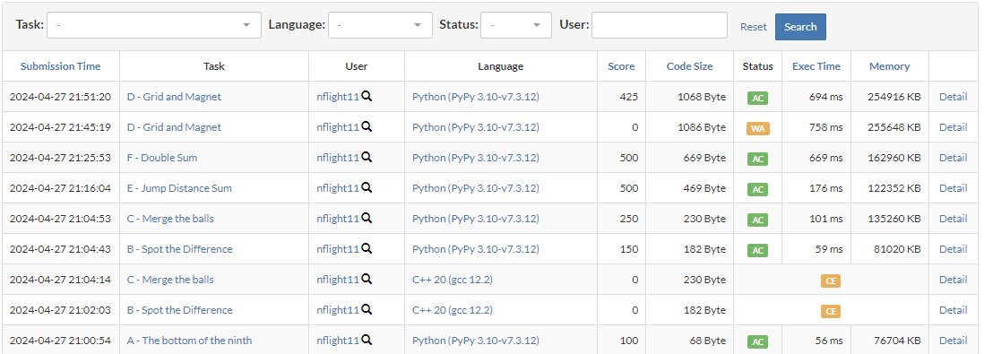Focus the User search input field
Image resolution: width=984 pixels, height=354 pixels.
point(660,25)
